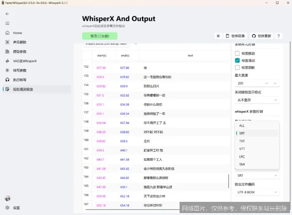Enable the 标签移动 checkbox
This screenshot has width=292, height=215.
(x=237, y=54)
